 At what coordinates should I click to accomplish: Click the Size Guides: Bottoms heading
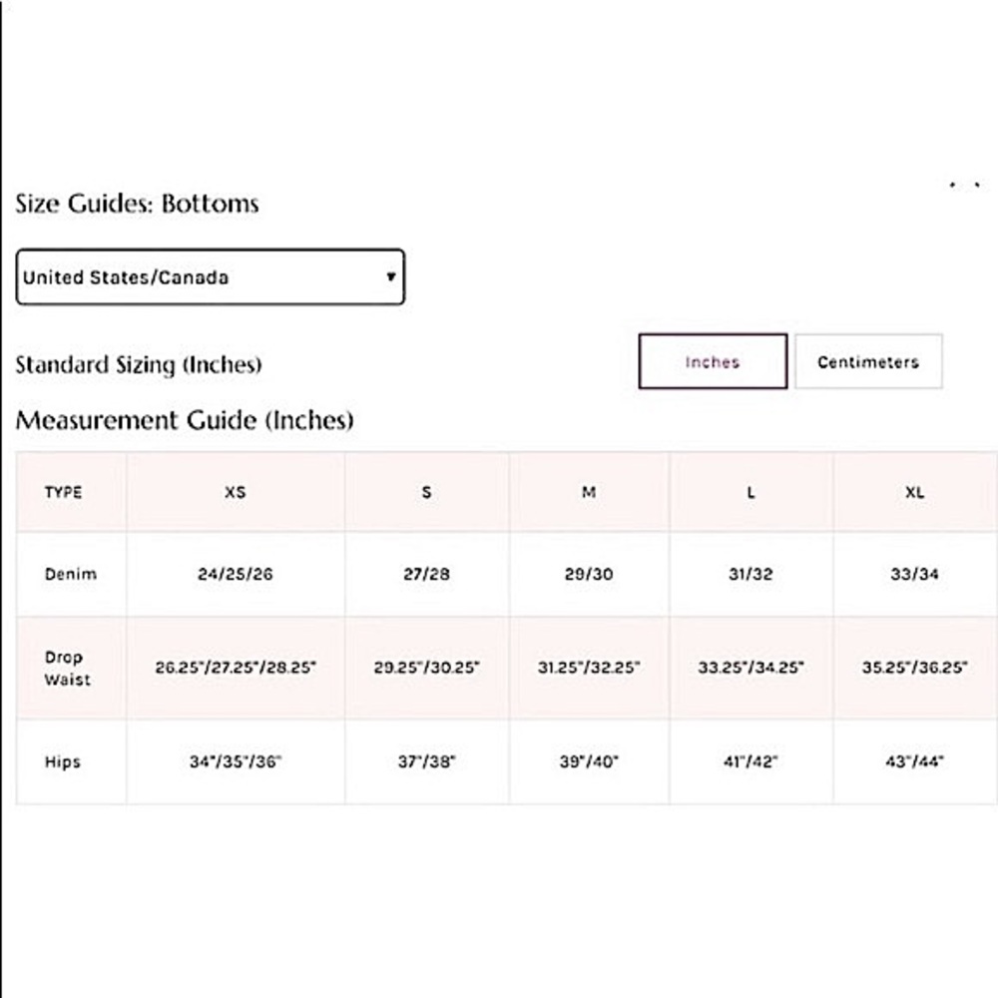137,204
